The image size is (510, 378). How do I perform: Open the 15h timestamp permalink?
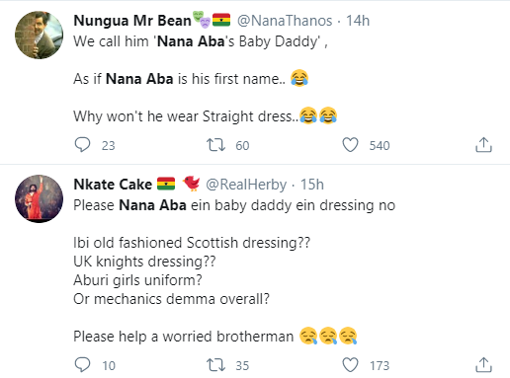point(312,185)
